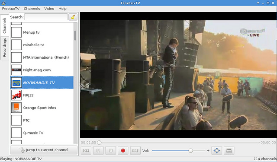Select the Orange Sport Infos channel
This screenshot has width=277, height=162.
(x=42, y=108)
